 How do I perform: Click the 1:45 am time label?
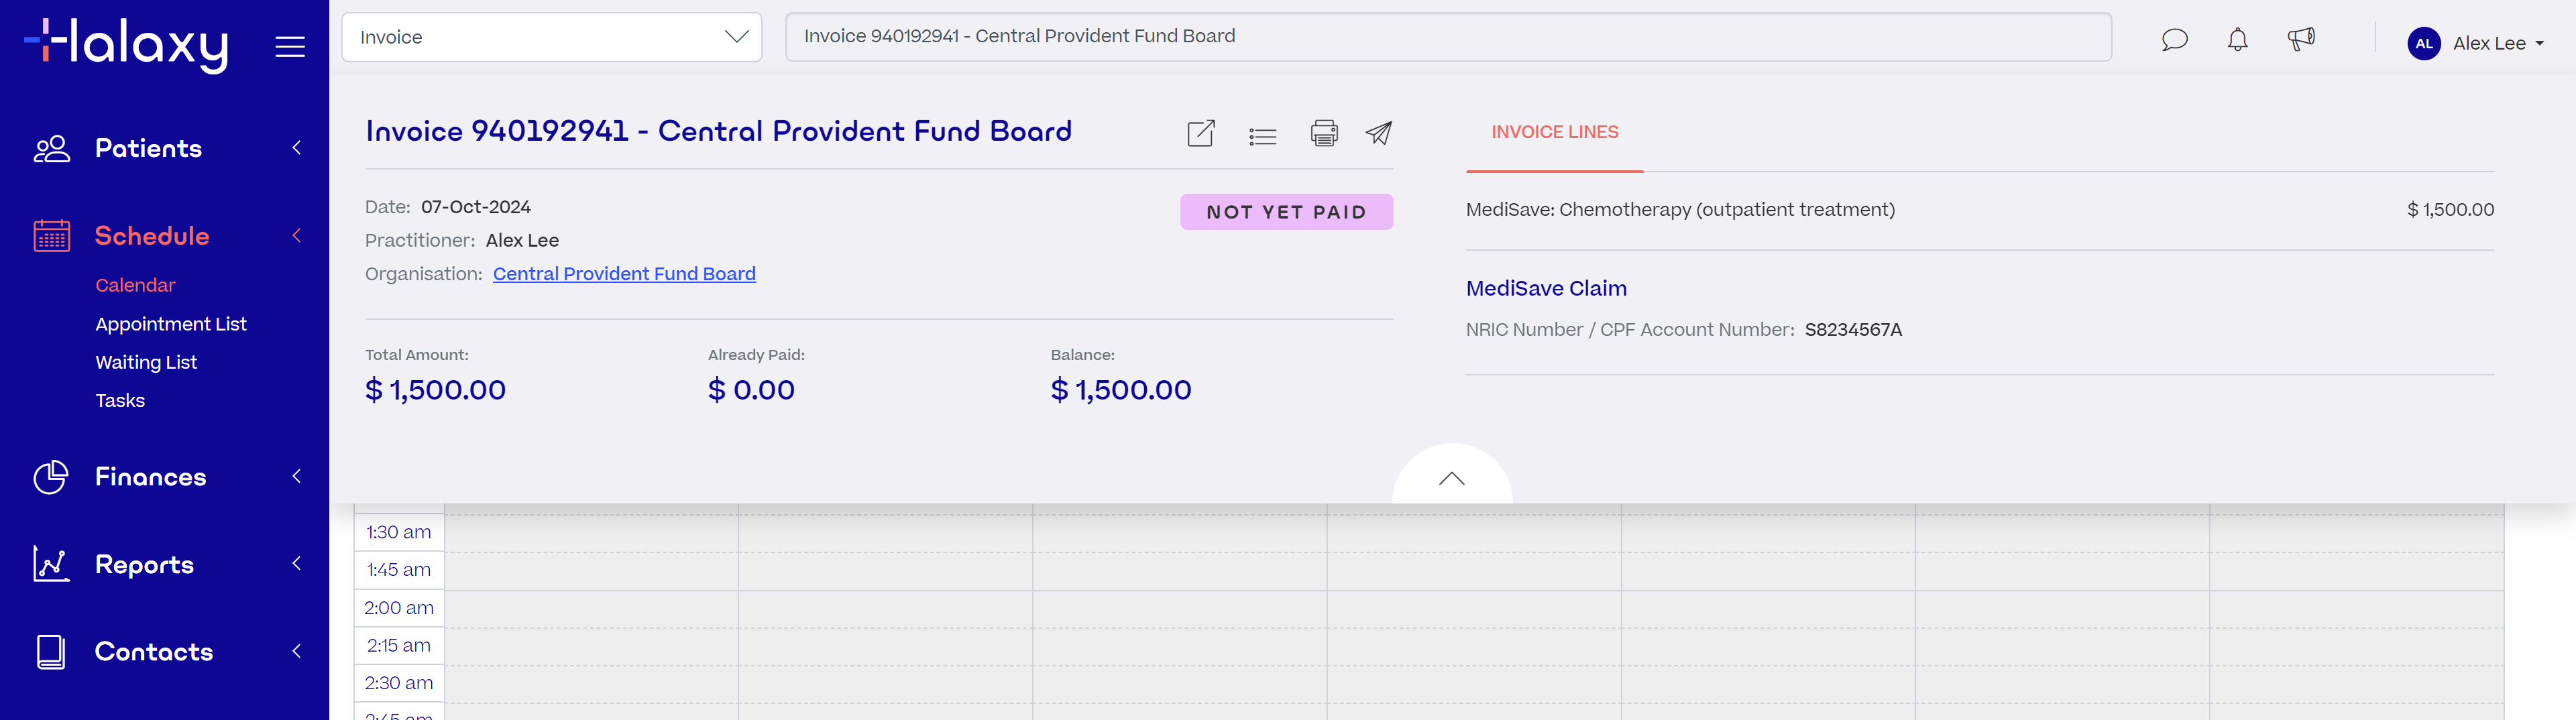398,570
